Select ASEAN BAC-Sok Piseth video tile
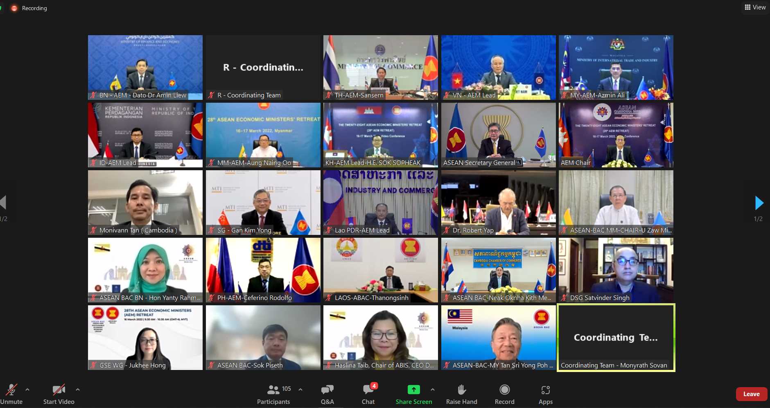Viewport: 770px width, 408px height. [263, 338]
